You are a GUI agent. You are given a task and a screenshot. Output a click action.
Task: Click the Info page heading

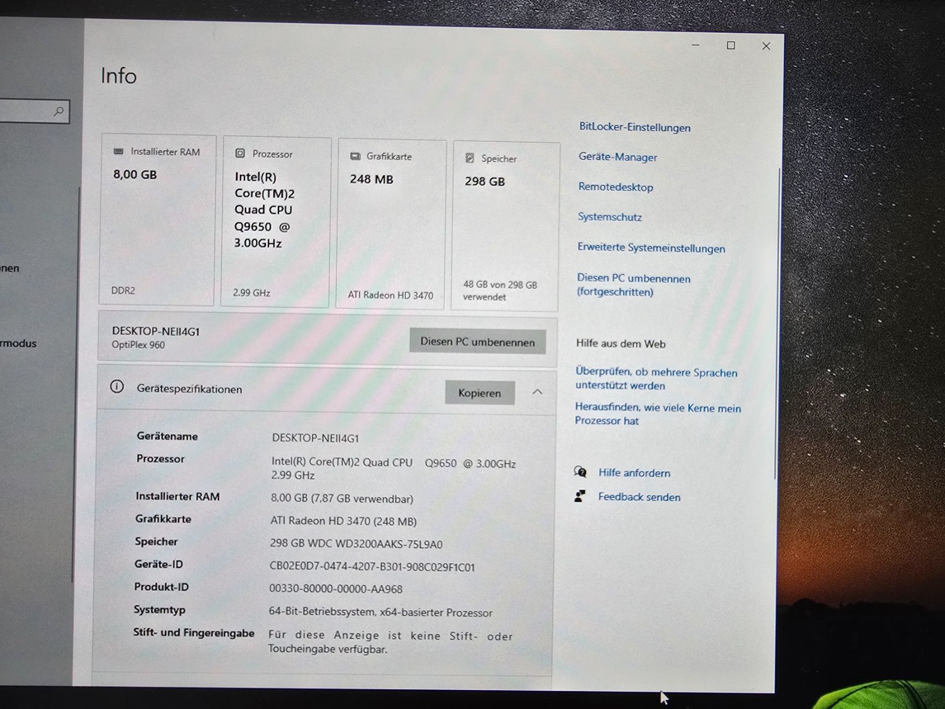(x=119, y=76)
